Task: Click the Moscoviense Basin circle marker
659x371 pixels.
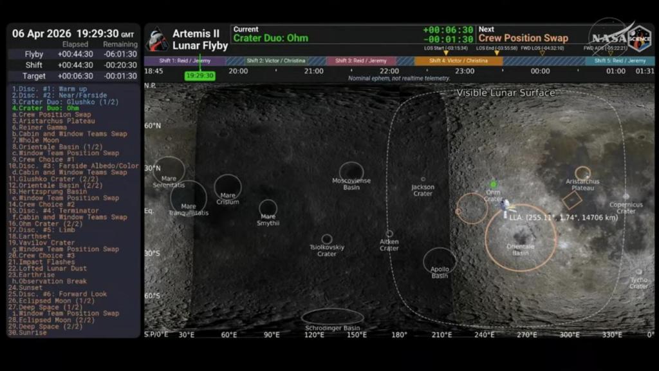Action: coord(351,174)
